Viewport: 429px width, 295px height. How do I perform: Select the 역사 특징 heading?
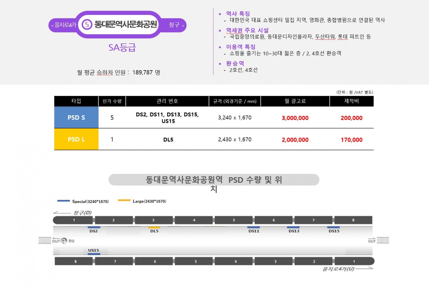(238, 14)
